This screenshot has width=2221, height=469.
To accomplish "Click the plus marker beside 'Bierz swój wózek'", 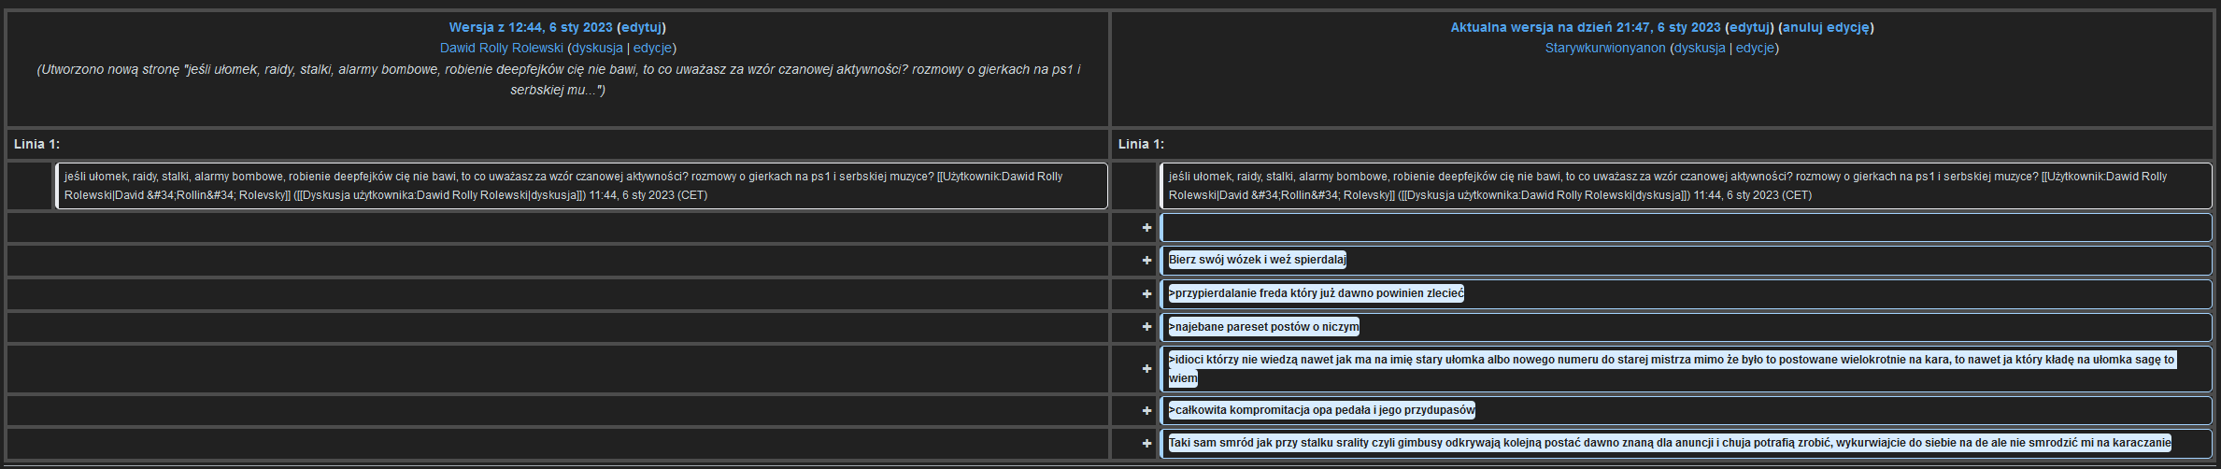I will click(1146, 261).
